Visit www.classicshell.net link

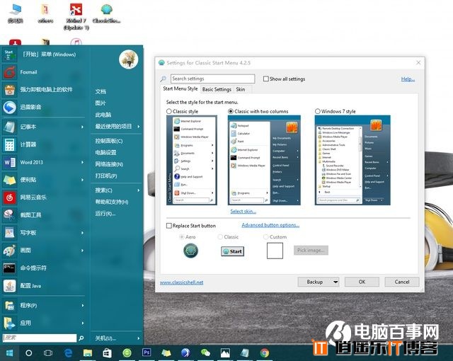point(181,282)
